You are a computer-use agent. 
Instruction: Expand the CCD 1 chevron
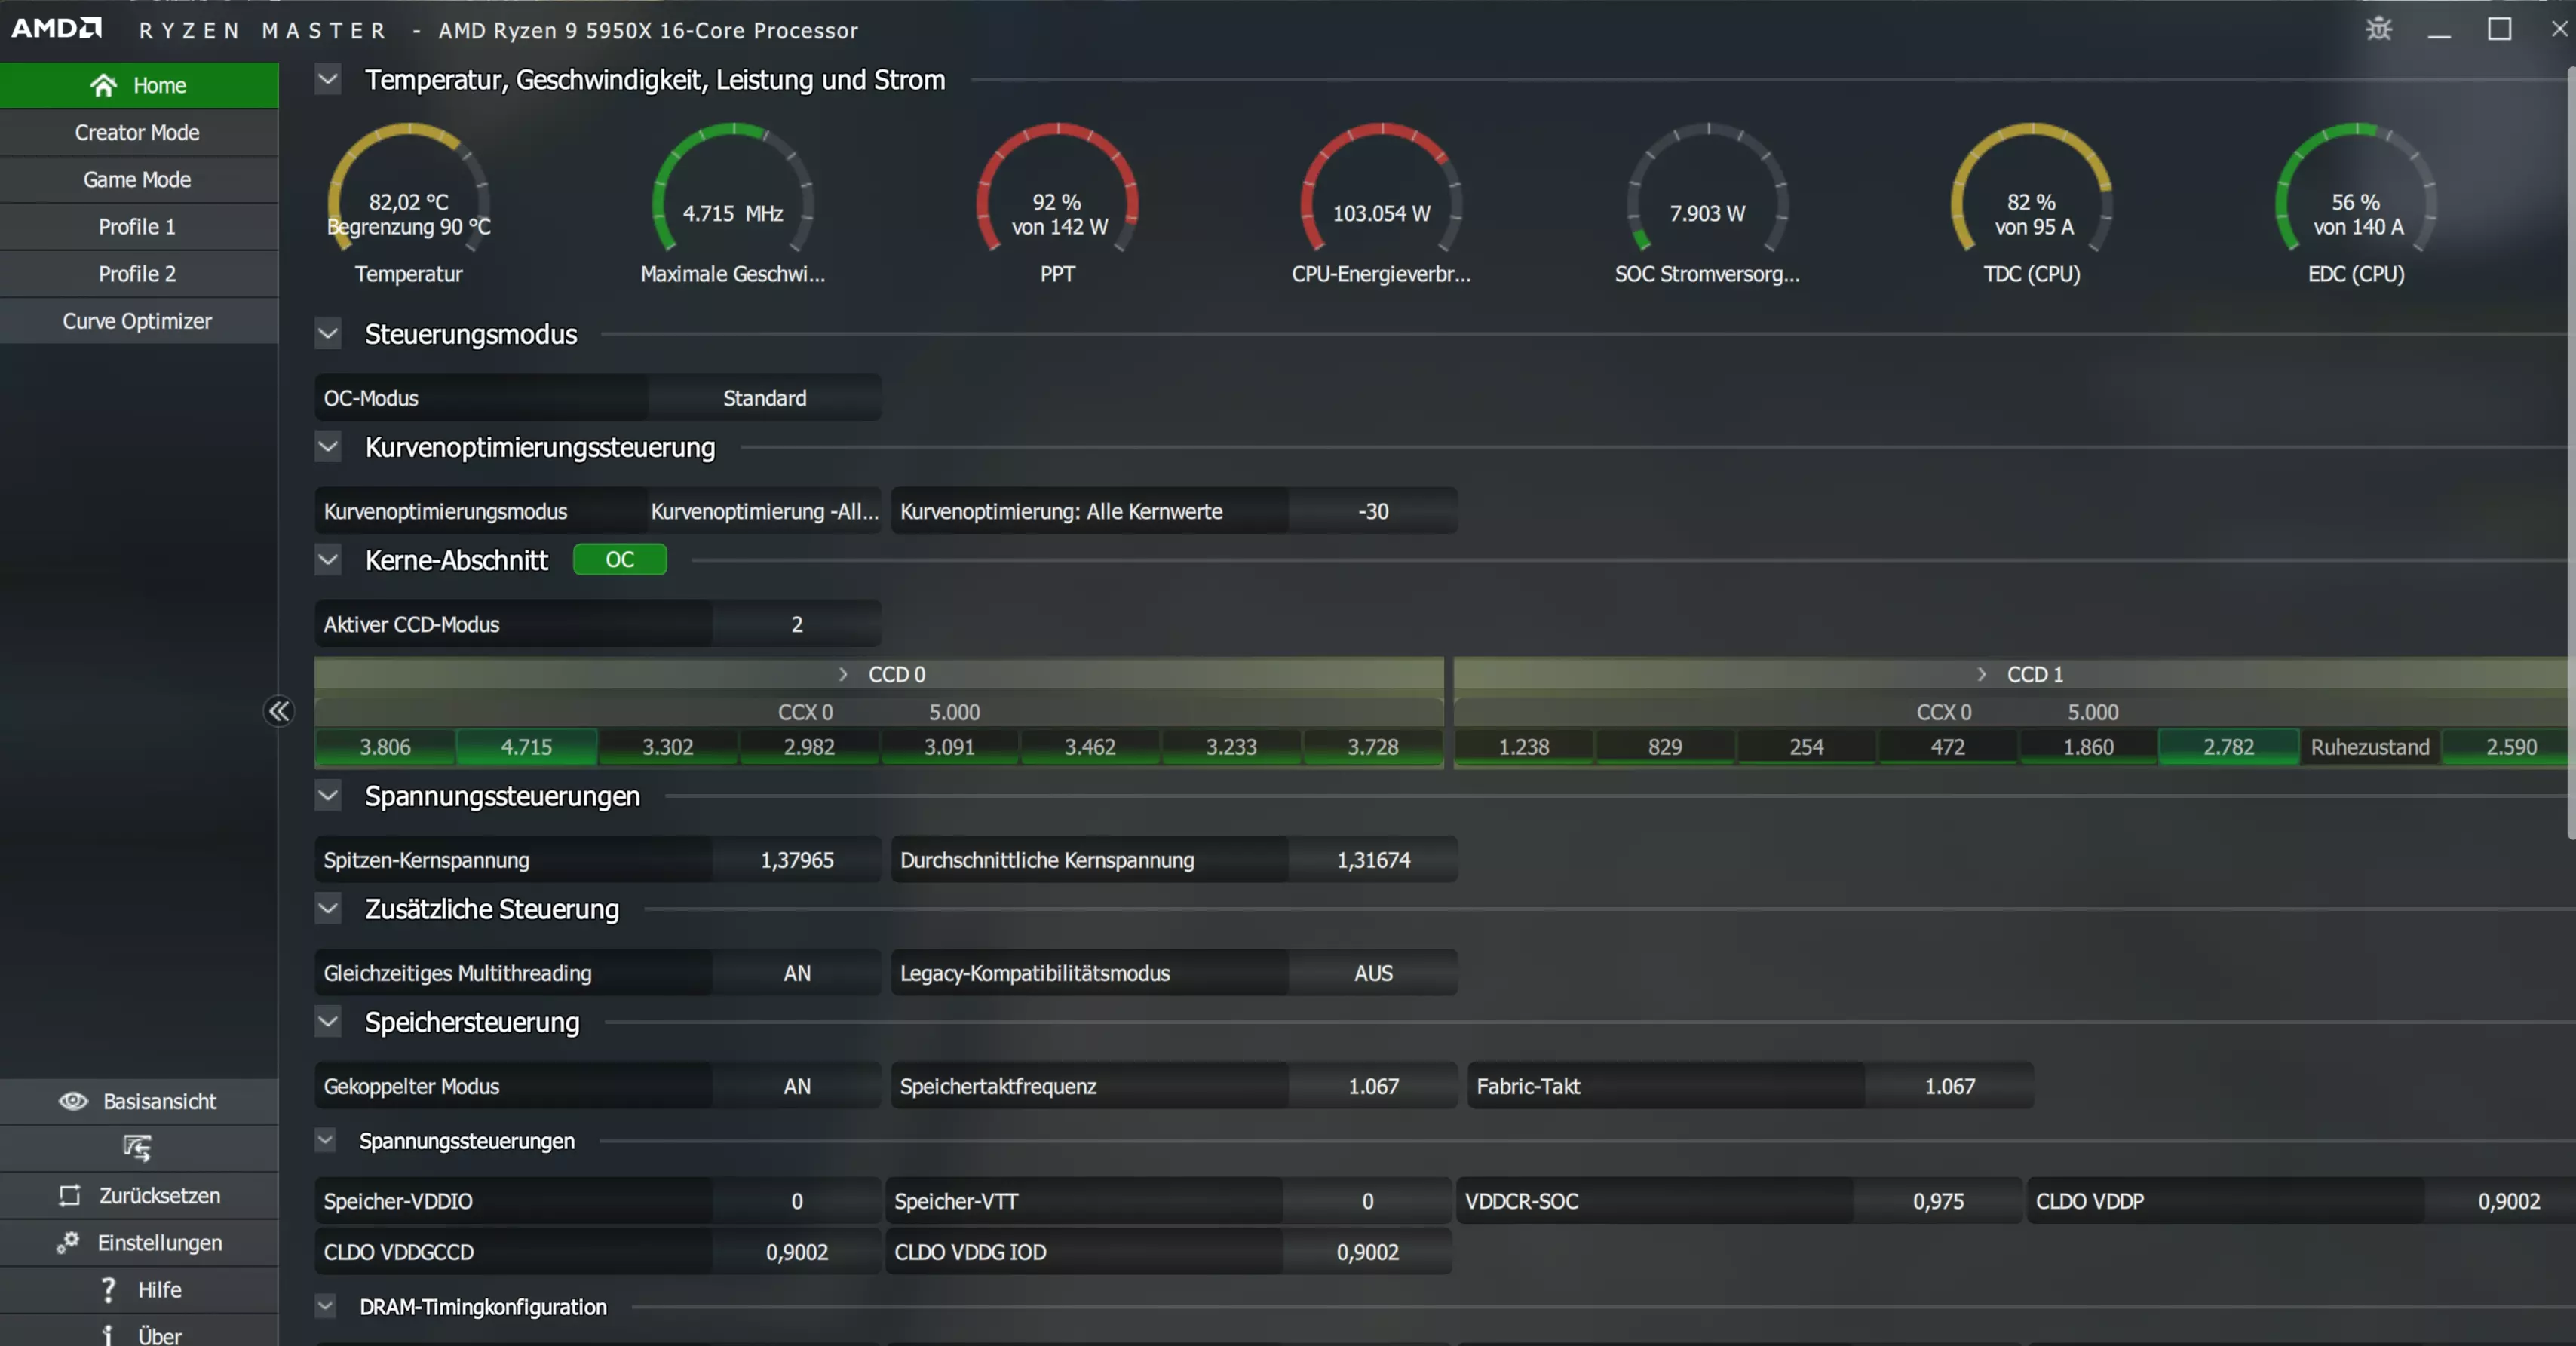1982,674
